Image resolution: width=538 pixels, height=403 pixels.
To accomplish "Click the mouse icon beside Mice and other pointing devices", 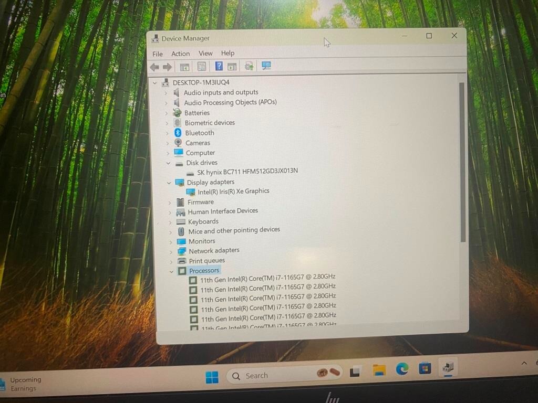I will click(181, 231).
